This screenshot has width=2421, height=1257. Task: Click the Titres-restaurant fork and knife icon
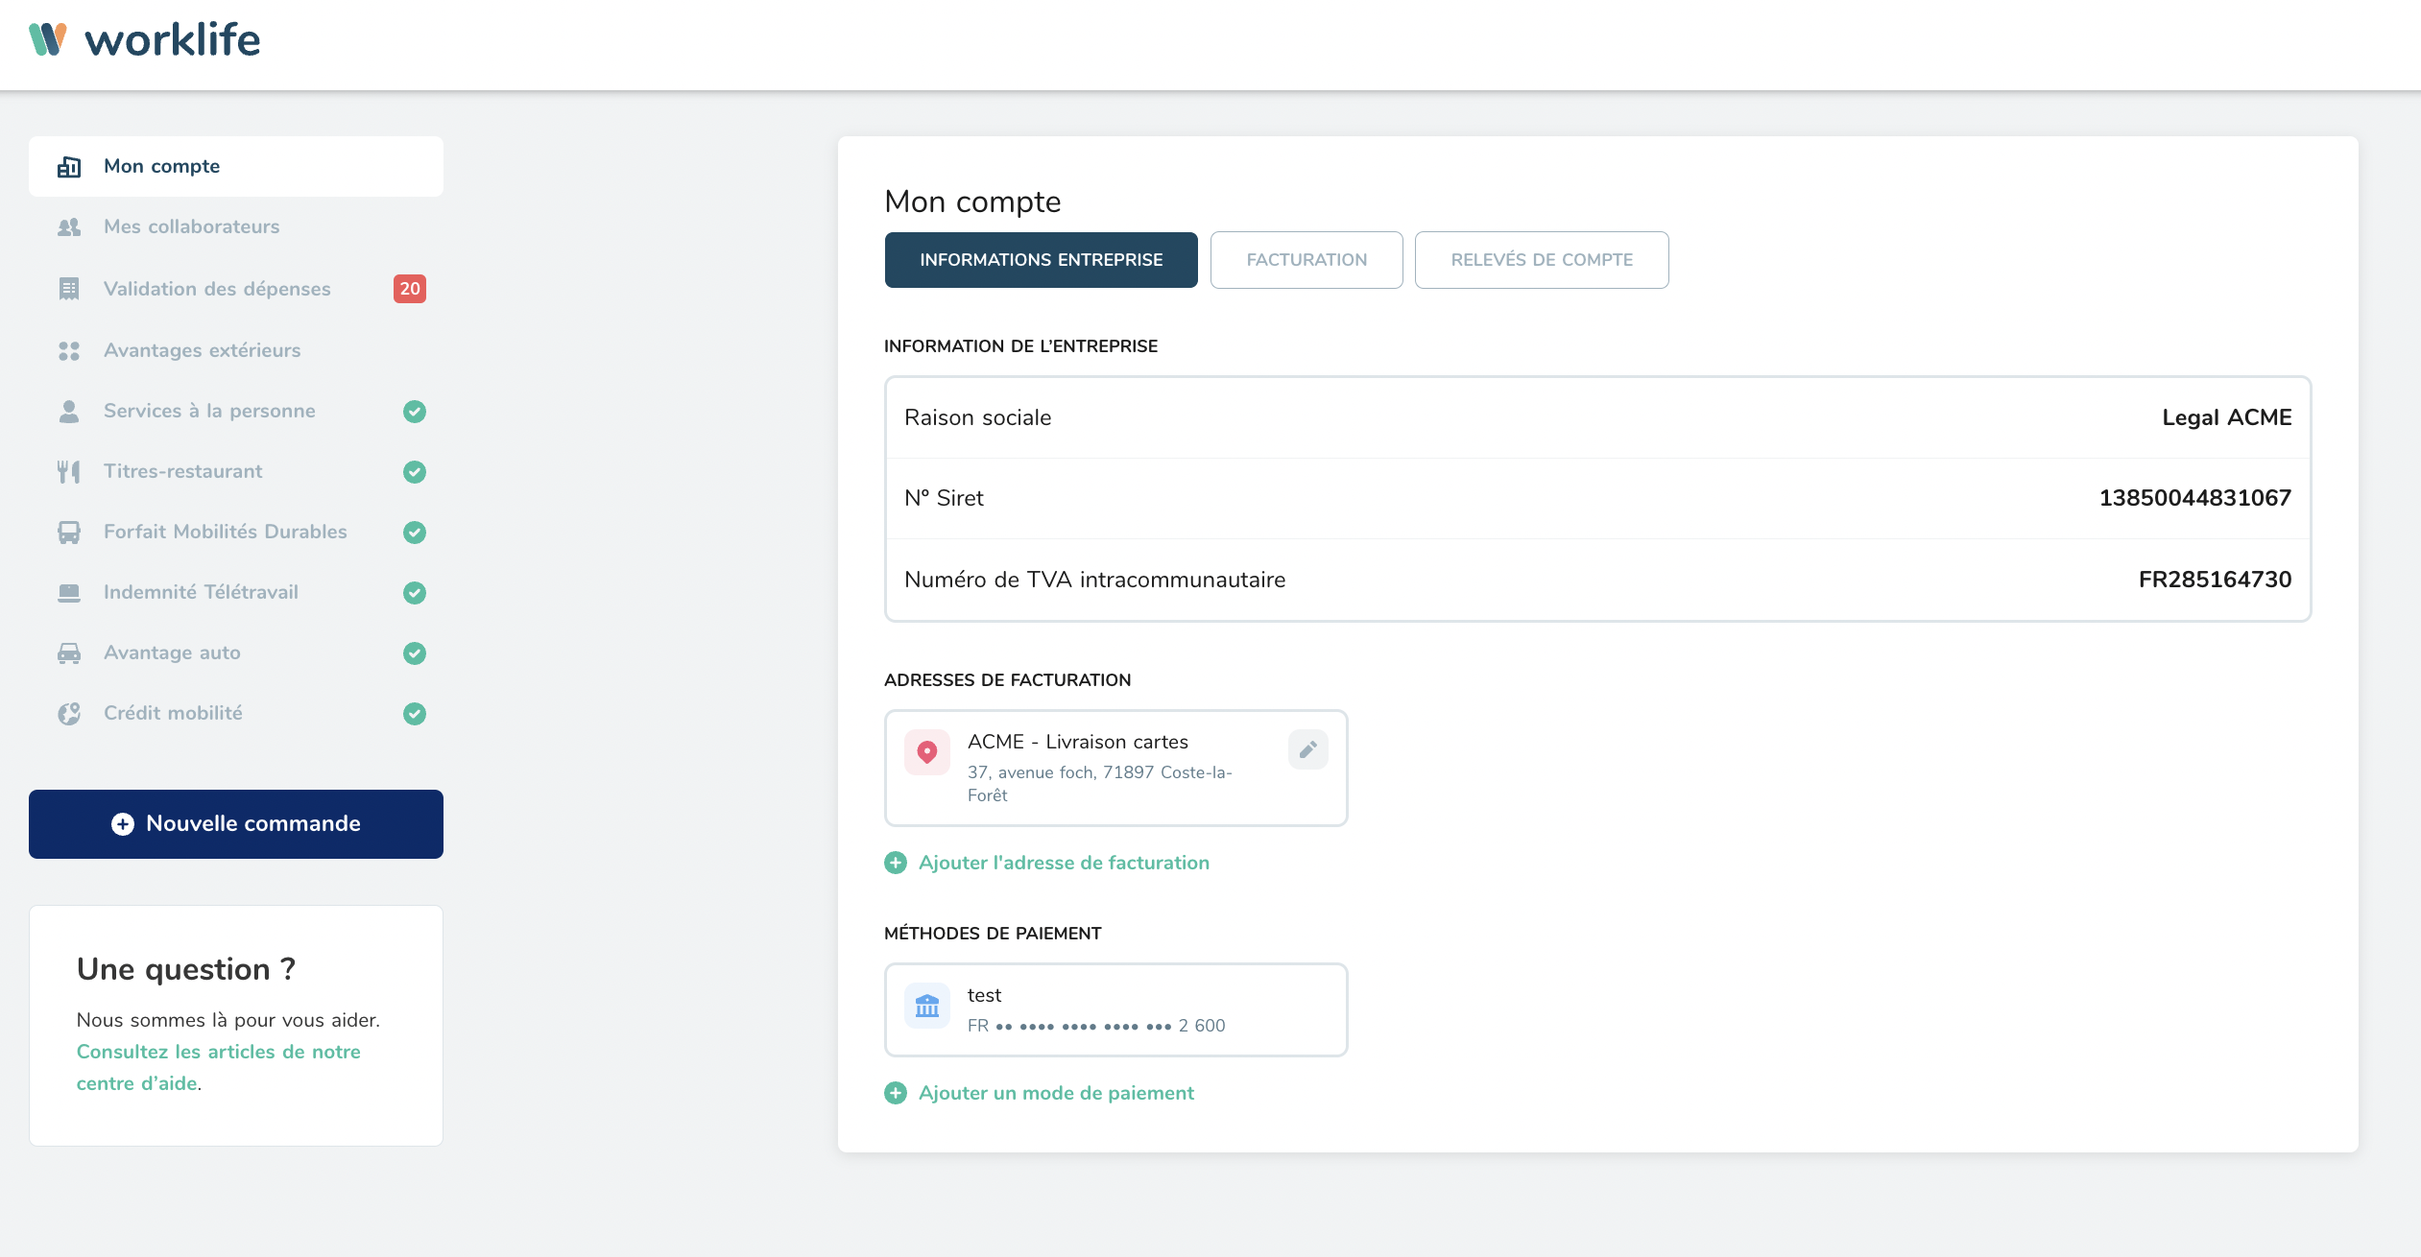tap(69, 472)
